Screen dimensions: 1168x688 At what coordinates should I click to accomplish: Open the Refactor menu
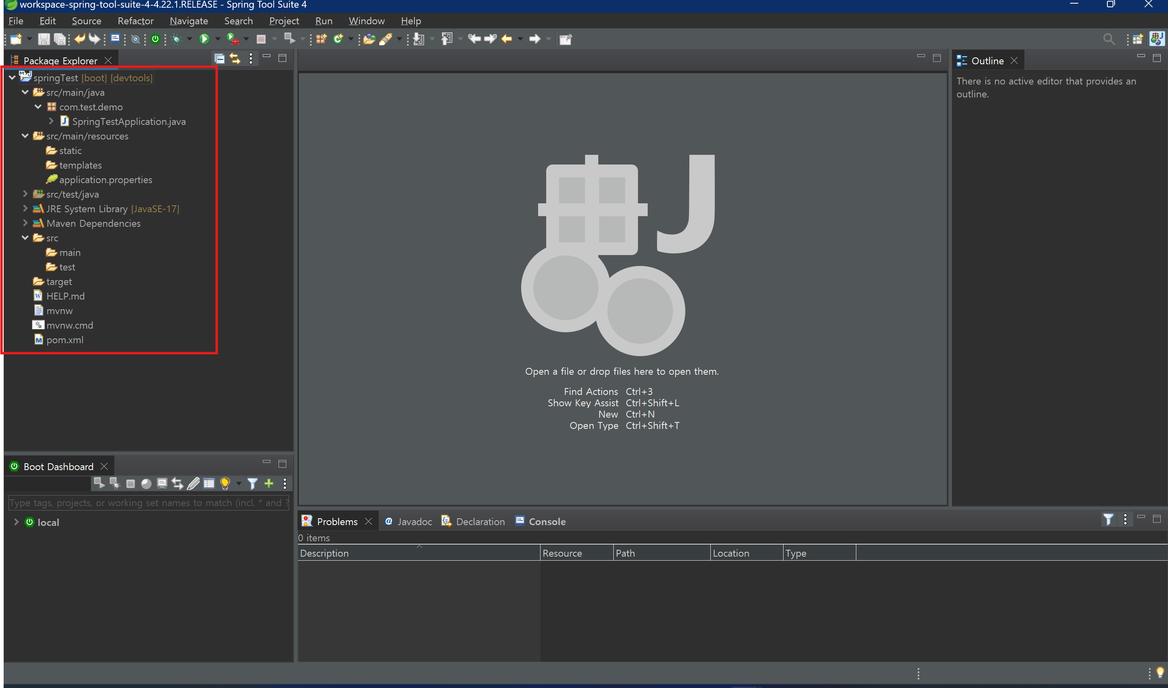pos(135,21)
